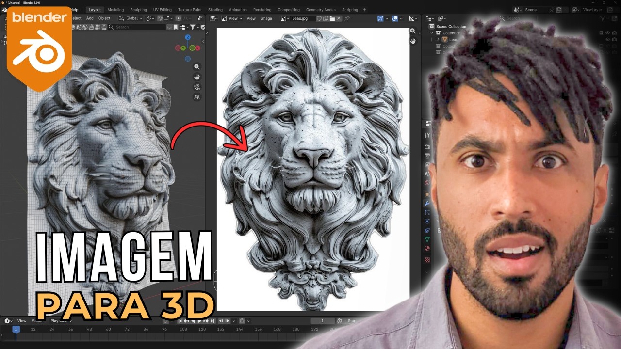Viewport: 621px width, 349px height.
Task: Open the Render properties tab
Action: 427,146
